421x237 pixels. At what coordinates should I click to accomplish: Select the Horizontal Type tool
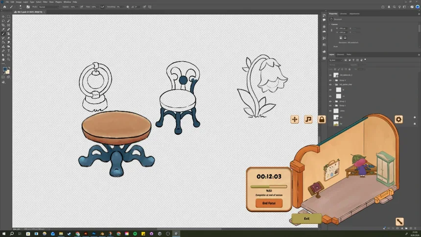(x=9, y=51)
